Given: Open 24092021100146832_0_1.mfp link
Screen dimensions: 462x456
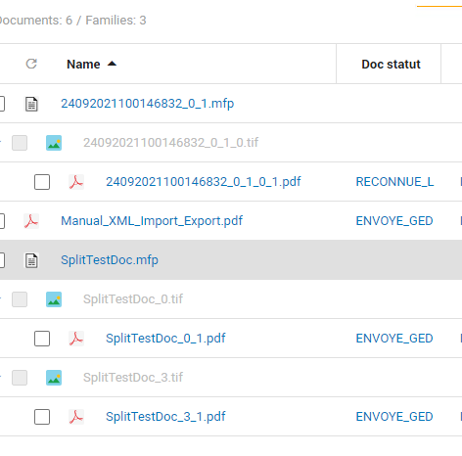Looking at the screenshot, I should click(148, 104).
